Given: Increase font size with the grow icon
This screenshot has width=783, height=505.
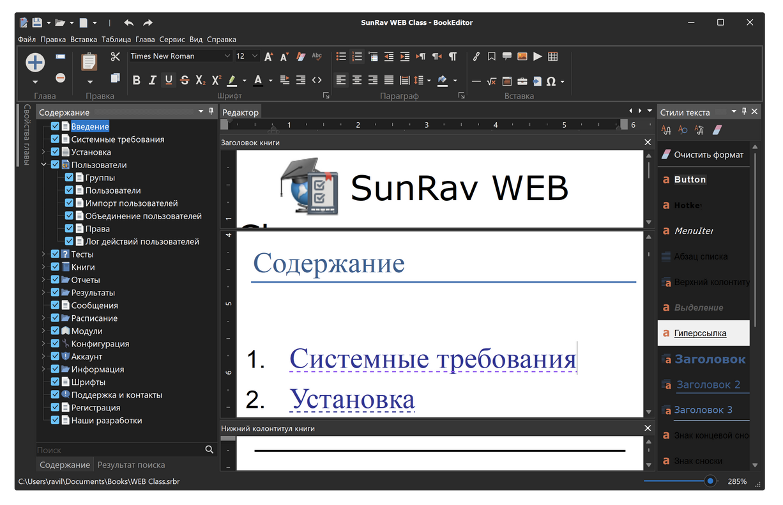Looking at the screenshot, I should coord(269,56).
